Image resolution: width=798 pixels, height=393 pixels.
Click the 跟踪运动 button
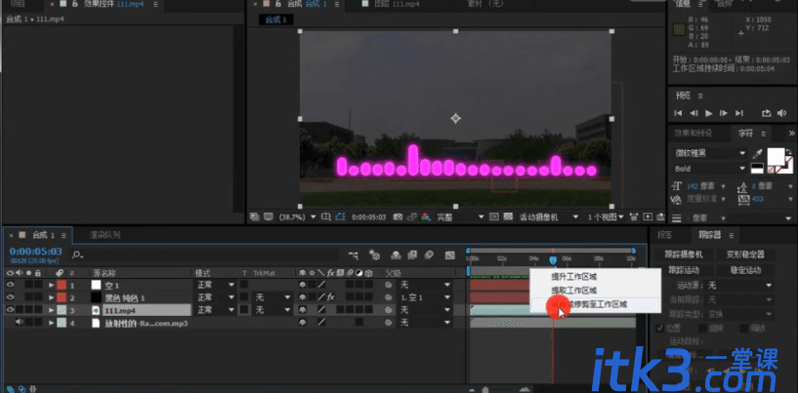coord(686,270)
